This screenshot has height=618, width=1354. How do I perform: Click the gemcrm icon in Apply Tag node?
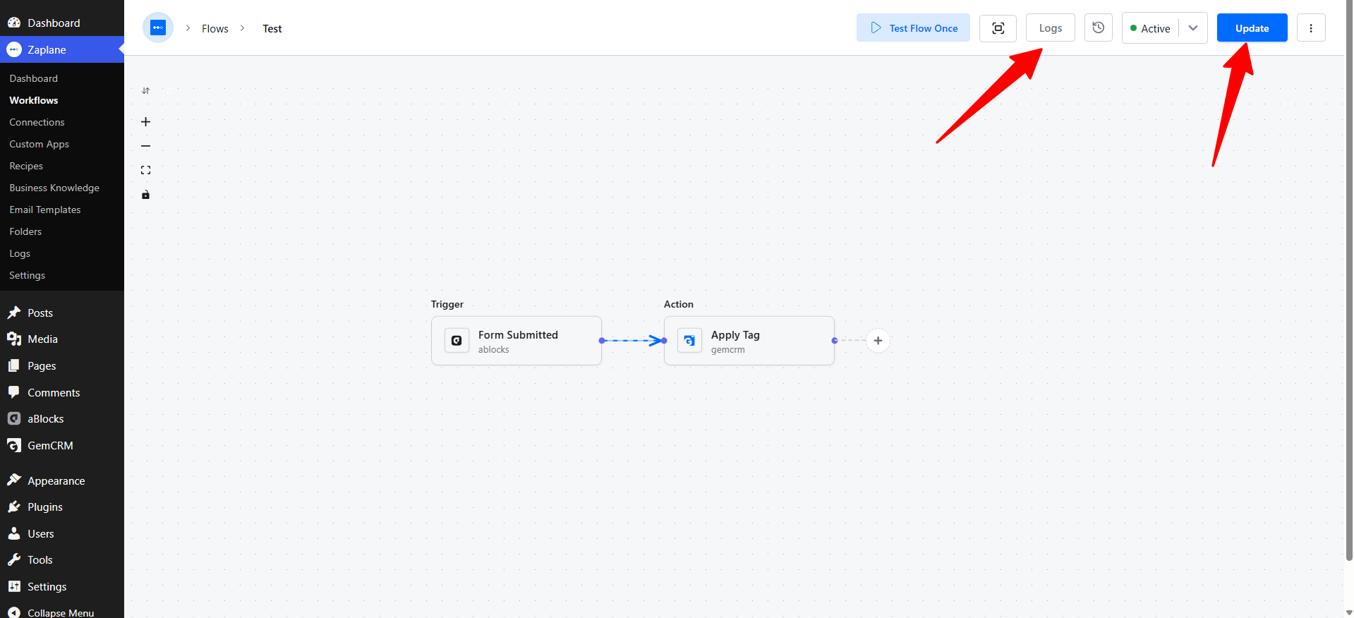(689, 341)
